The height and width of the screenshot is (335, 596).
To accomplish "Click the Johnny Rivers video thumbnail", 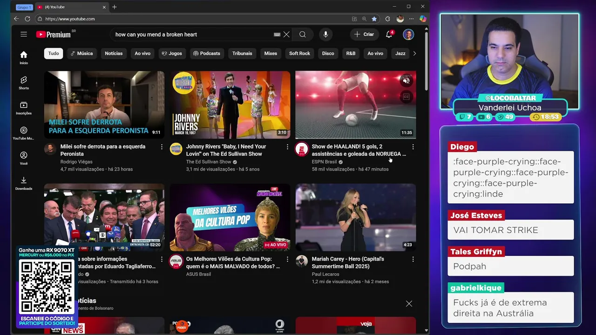I will click(230, 105).
